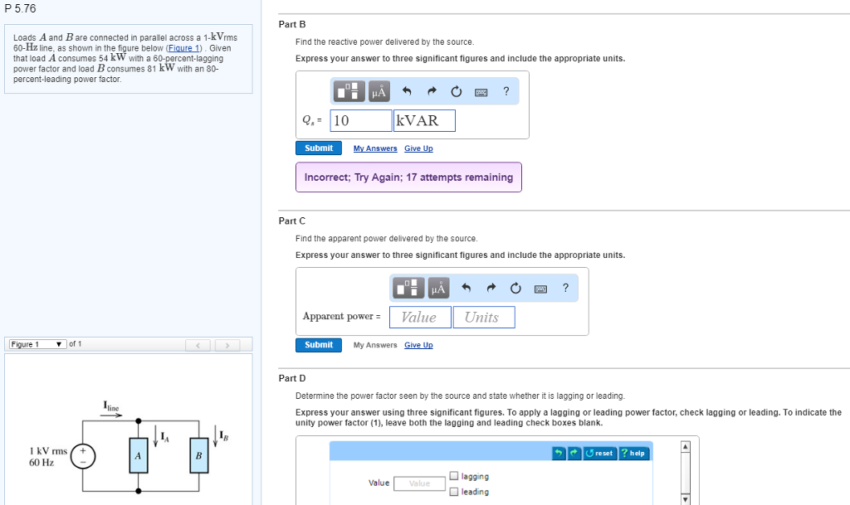Click My Answers under Part C
The image size is (850, 505).
click(374, 344)
